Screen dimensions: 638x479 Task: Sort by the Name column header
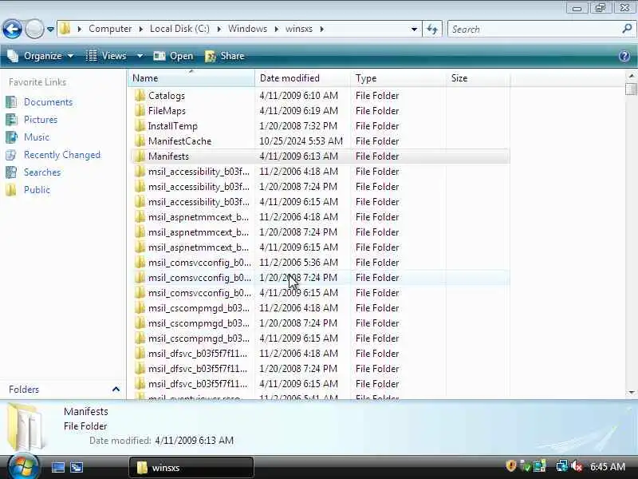coord(191,77)
